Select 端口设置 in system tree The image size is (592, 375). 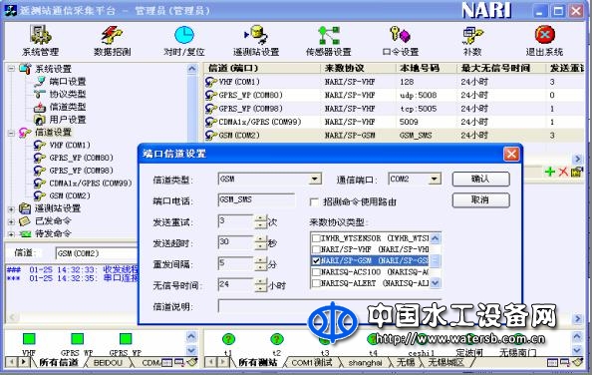(x=67, y=81)
